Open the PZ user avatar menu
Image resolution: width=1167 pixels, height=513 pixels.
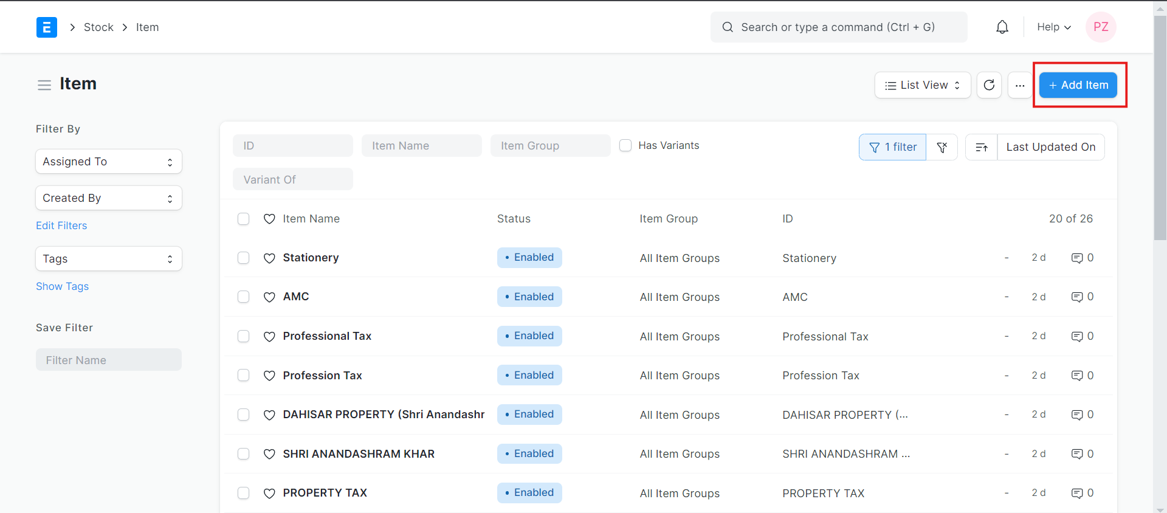click(1101, 27)
